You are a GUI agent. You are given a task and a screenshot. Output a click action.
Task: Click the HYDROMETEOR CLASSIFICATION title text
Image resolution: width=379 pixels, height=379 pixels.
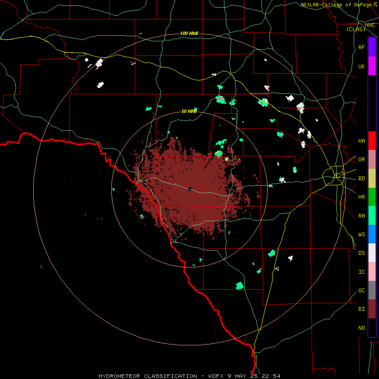[148, 376]
